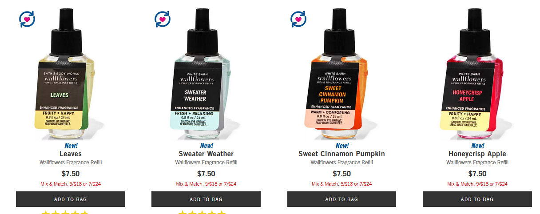Click the subscription heart icon above Sweater Weather

(163, 19)
